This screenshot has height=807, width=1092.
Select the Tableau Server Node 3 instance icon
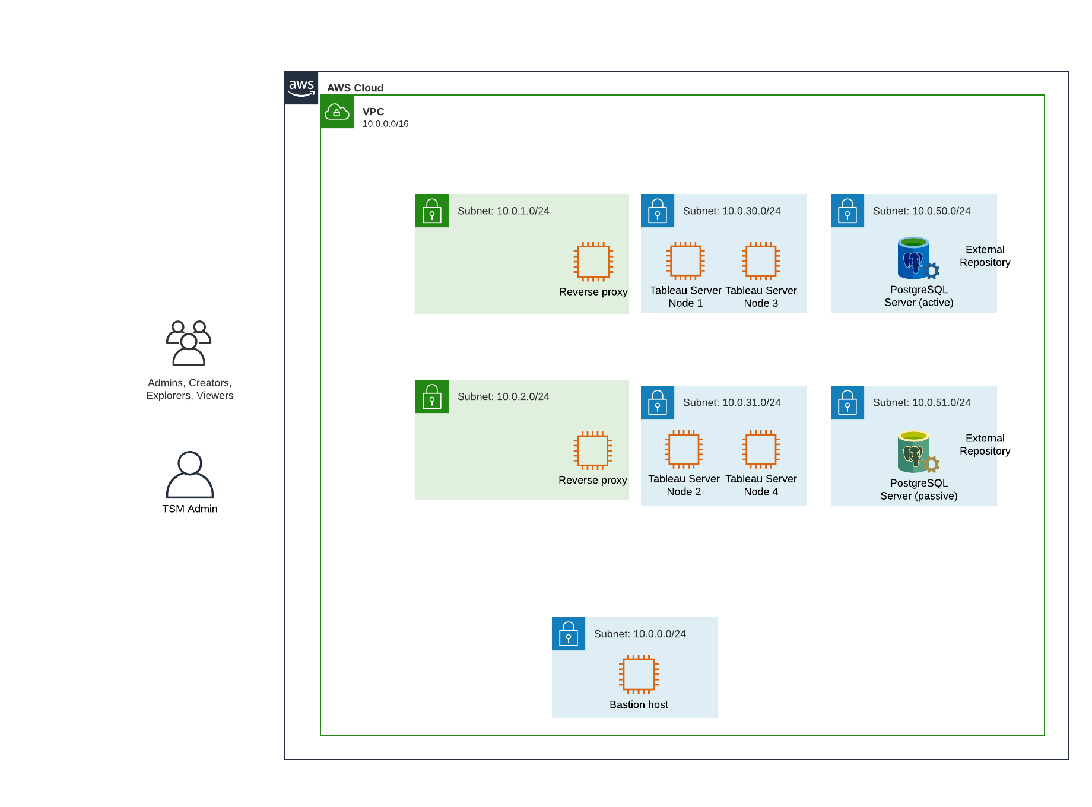point(761,260)
